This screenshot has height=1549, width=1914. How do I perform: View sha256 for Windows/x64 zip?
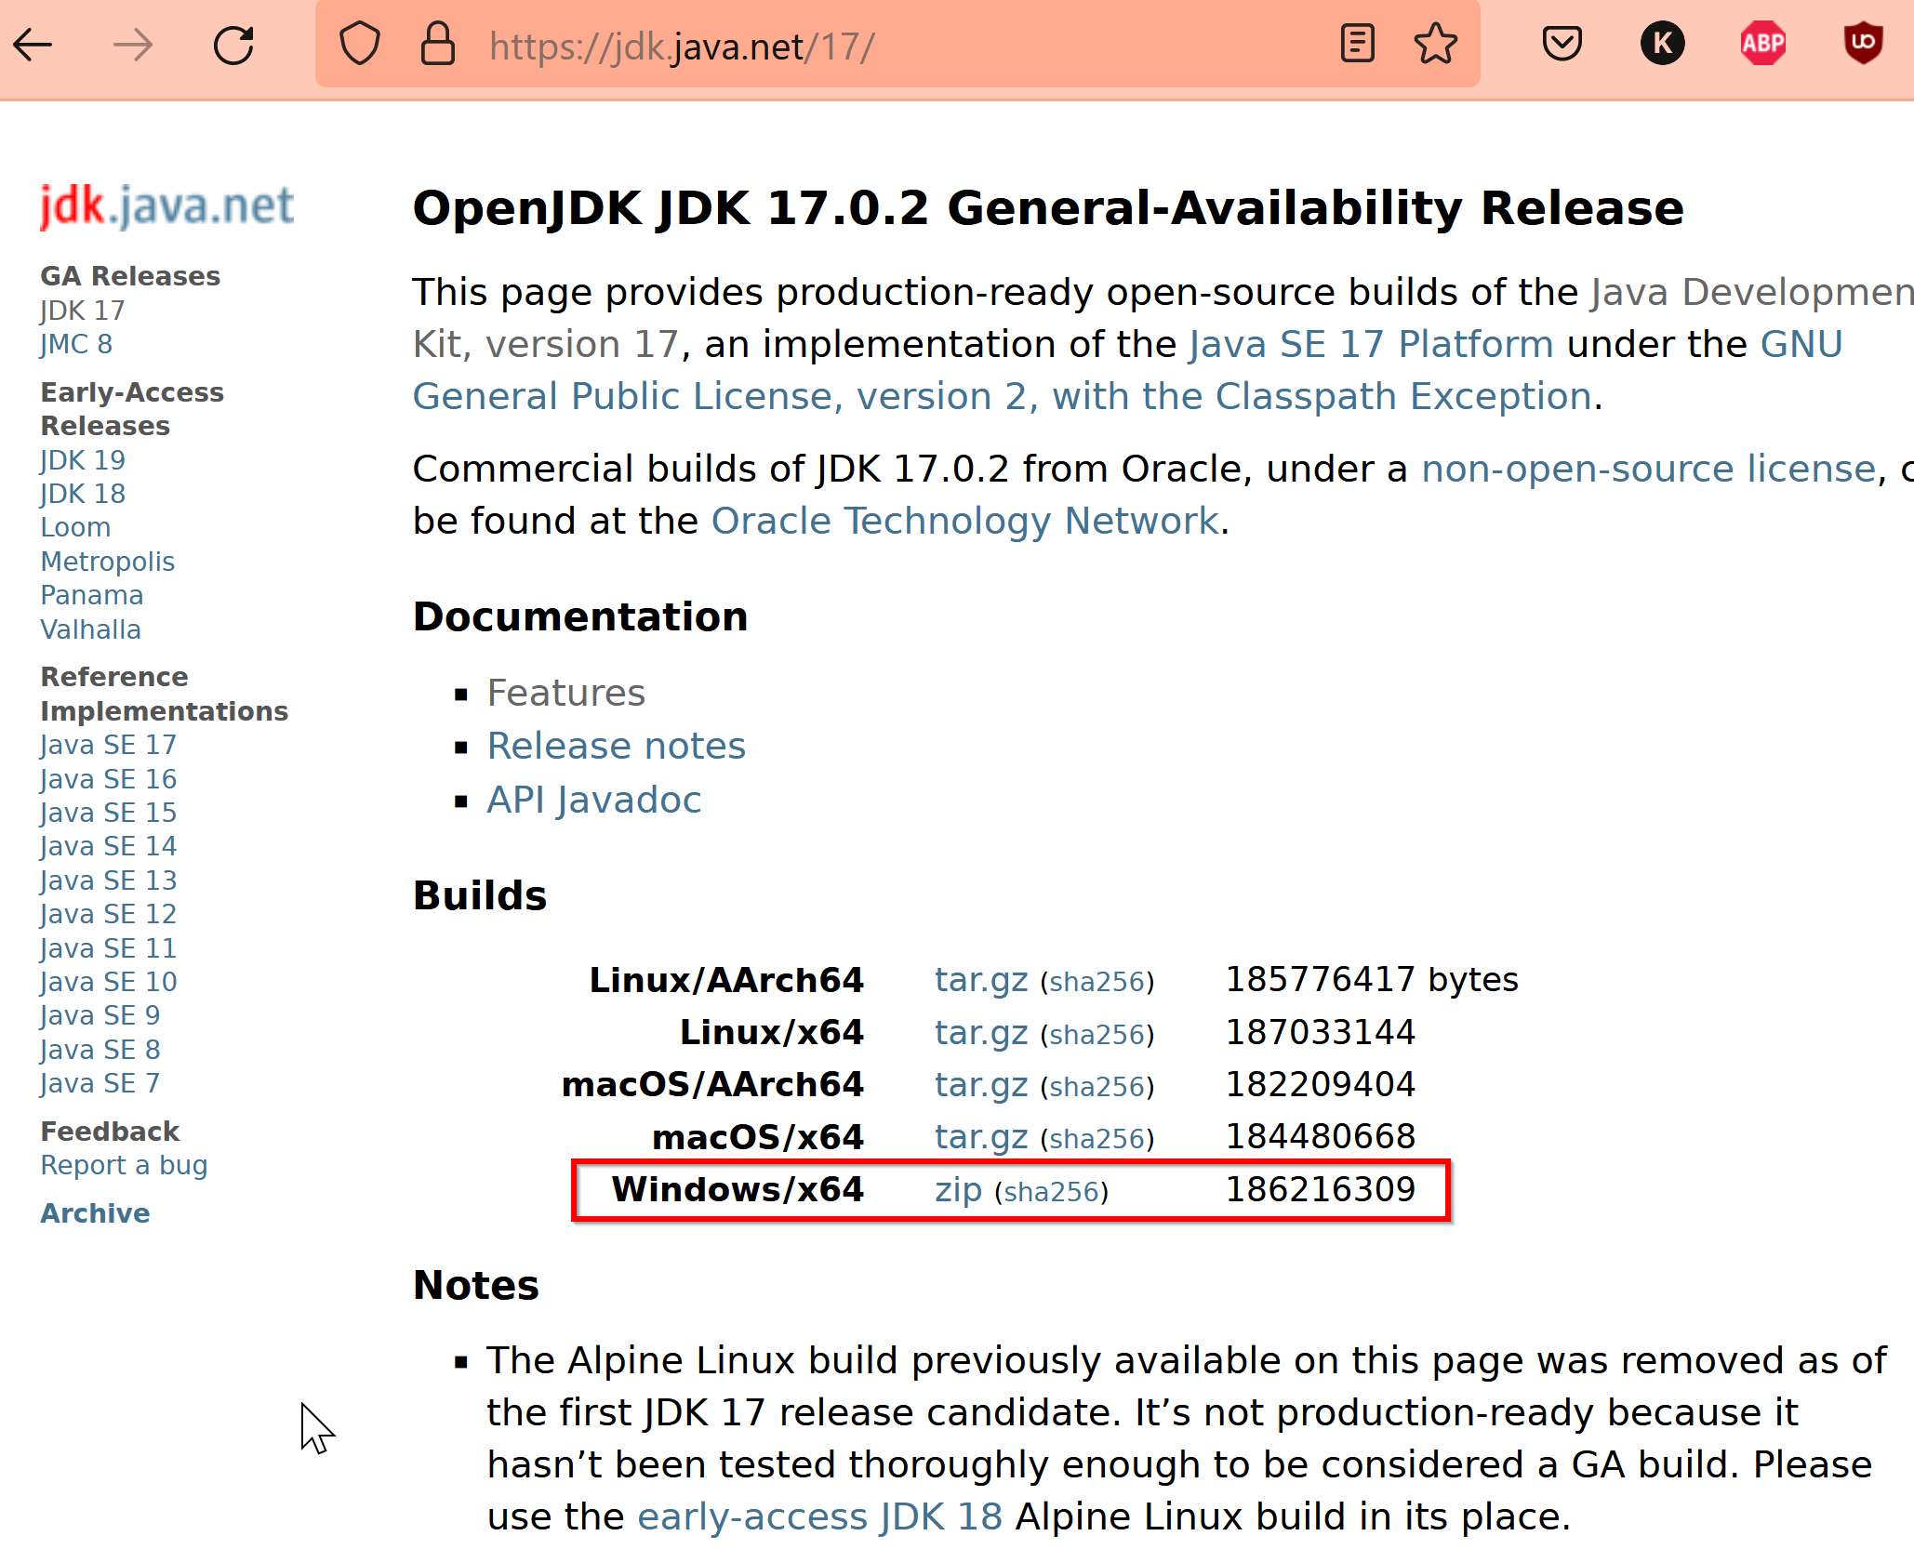pos(1052,1191)
